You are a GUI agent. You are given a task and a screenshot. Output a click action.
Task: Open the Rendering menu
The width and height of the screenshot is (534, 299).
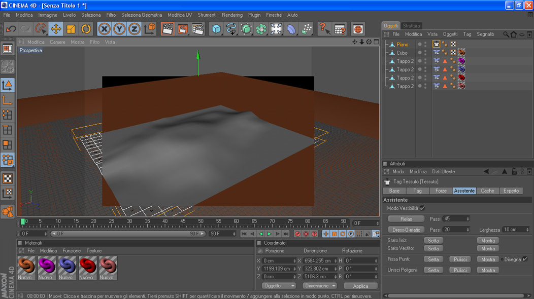(x=232, y=15)
